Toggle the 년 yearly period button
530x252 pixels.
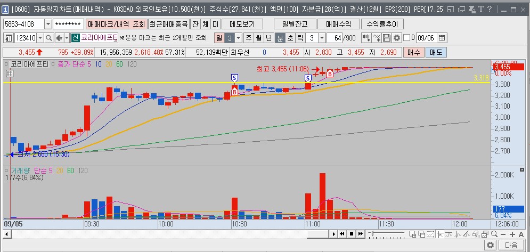click(x=268, y=38)
